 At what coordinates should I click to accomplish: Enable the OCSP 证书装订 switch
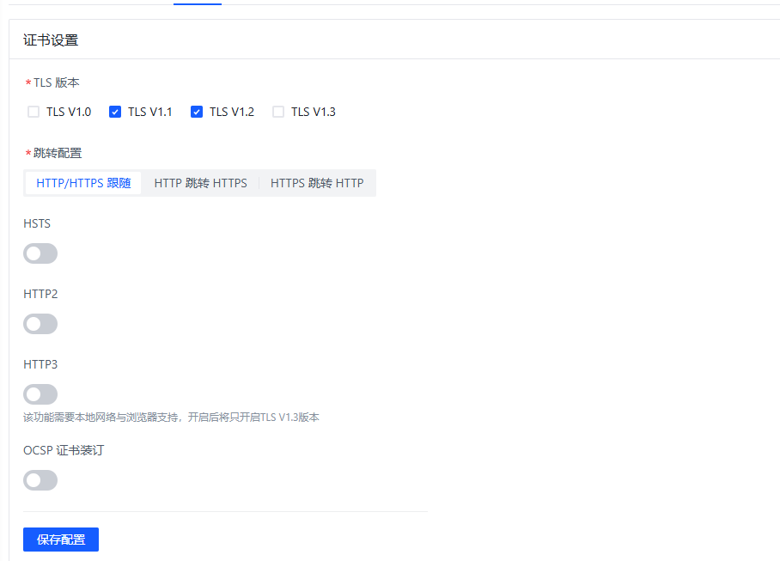pos(40,480)
